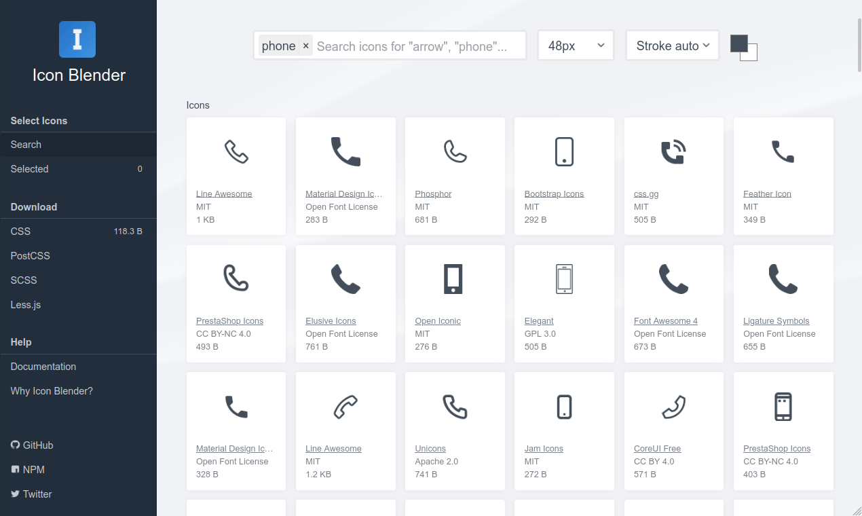Open the SCSS download option

pos(78,280)
